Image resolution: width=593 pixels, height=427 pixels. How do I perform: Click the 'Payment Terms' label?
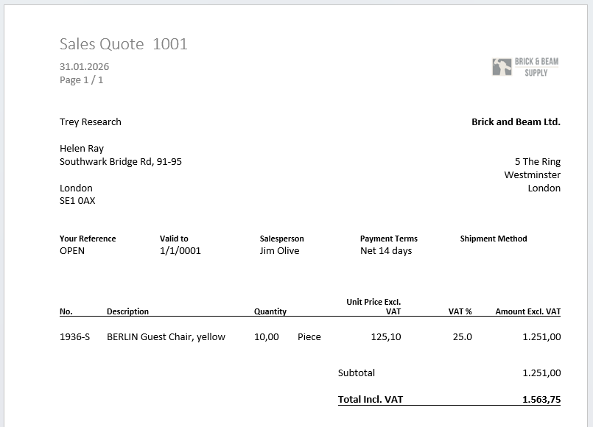click(389, 239)
